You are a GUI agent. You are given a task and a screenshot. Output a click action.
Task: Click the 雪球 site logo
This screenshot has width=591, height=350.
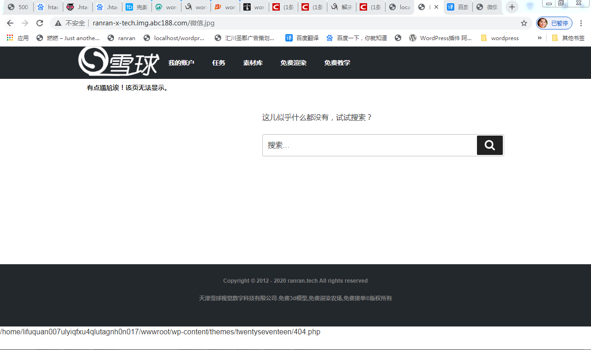click(x=119, y=62)
